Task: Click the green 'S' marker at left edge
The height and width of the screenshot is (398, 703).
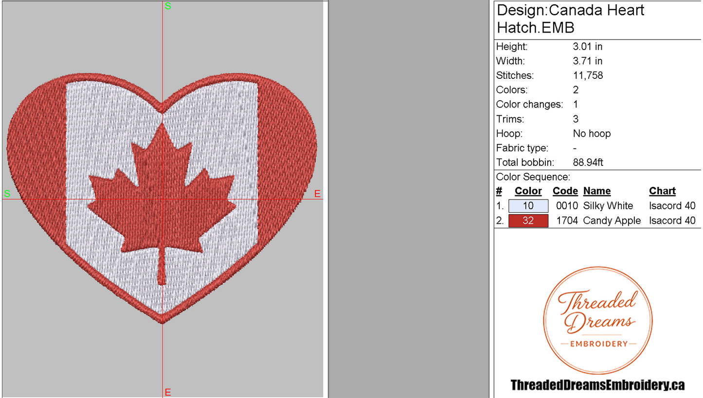Action: click(x=7, y=194)
